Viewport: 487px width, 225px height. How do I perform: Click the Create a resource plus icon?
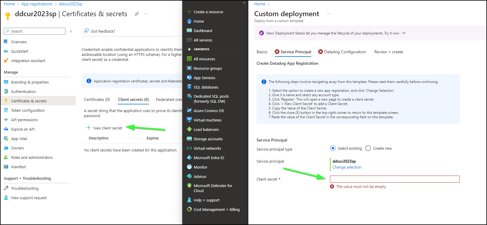tap(189, 12)
